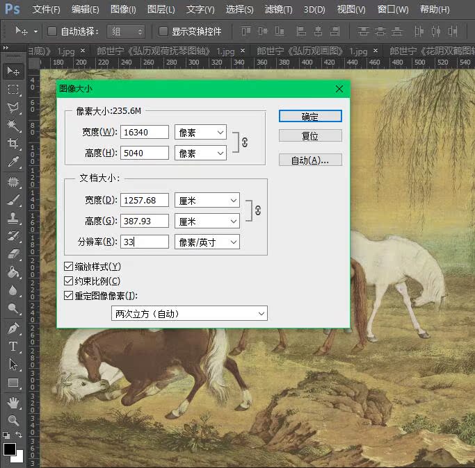Open the 文件(F) menu

click(46, 10)
